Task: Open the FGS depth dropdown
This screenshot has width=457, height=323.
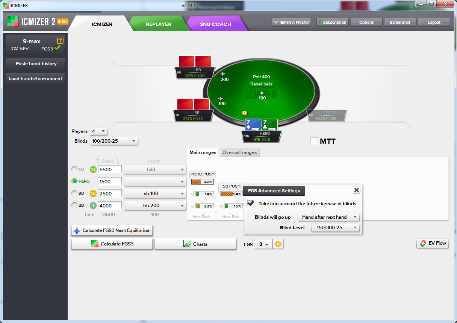Action: tap(263, 244)
